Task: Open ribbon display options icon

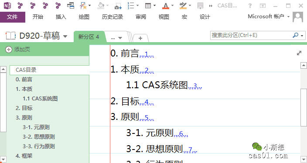Action: coord(263,6)
